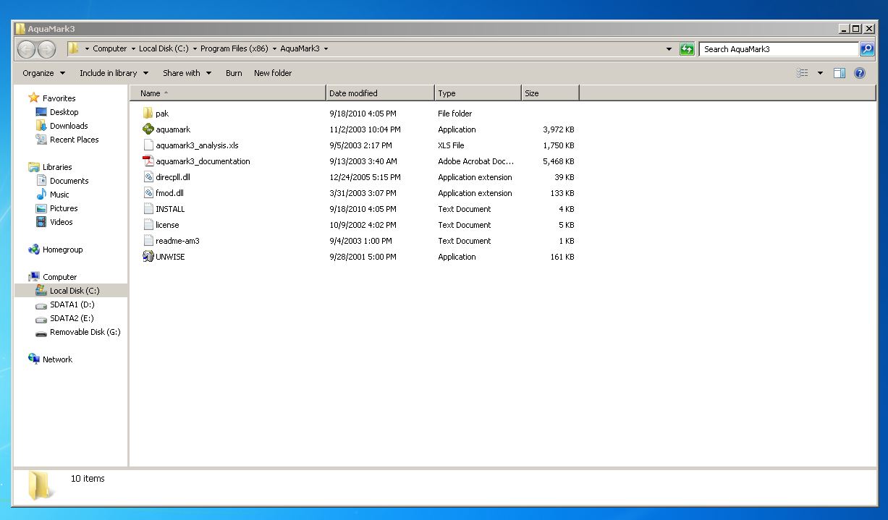Screen dimensions: 888x520
Task: Click the aquamark application icon
Action: (148, 129)
